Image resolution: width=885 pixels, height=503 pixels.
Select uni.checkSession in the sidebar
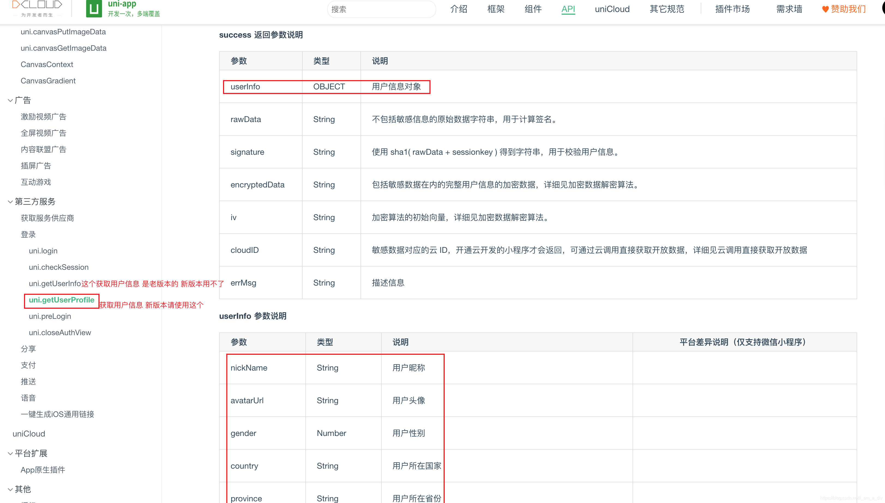coord(58,267)
